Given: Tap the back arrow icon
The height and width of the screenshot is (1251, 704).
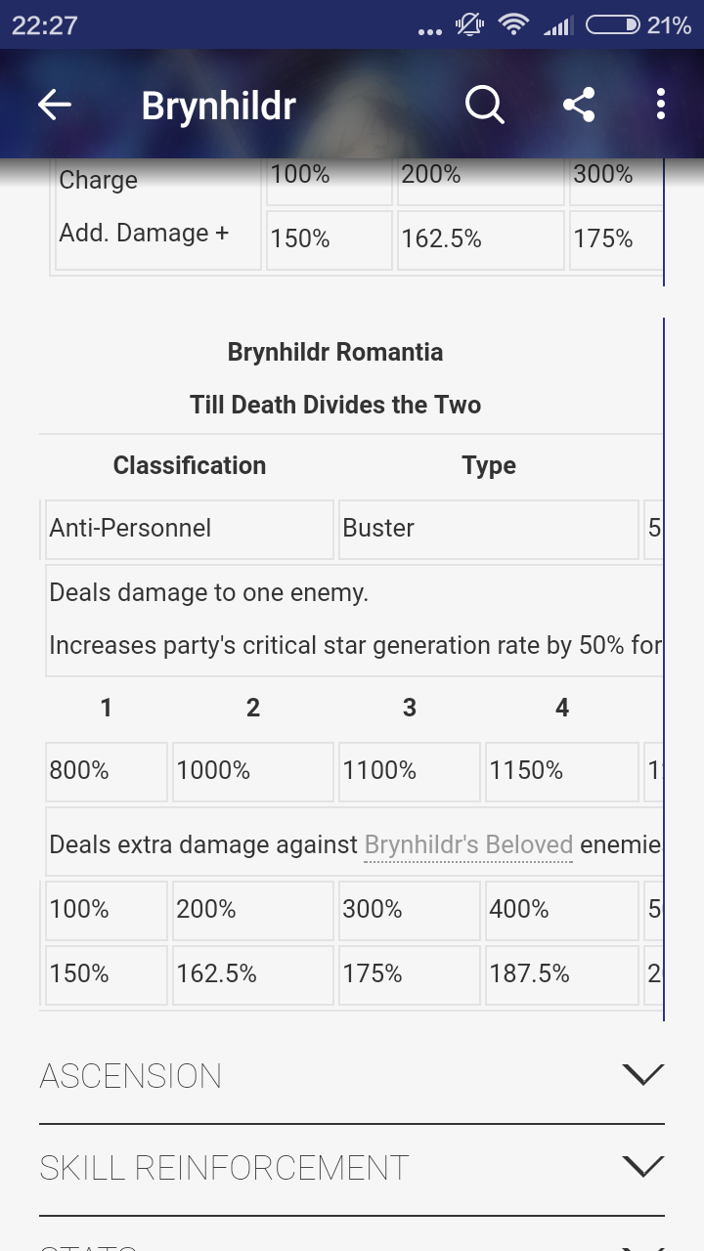Looking at the screenshot, I should [55, 105].
